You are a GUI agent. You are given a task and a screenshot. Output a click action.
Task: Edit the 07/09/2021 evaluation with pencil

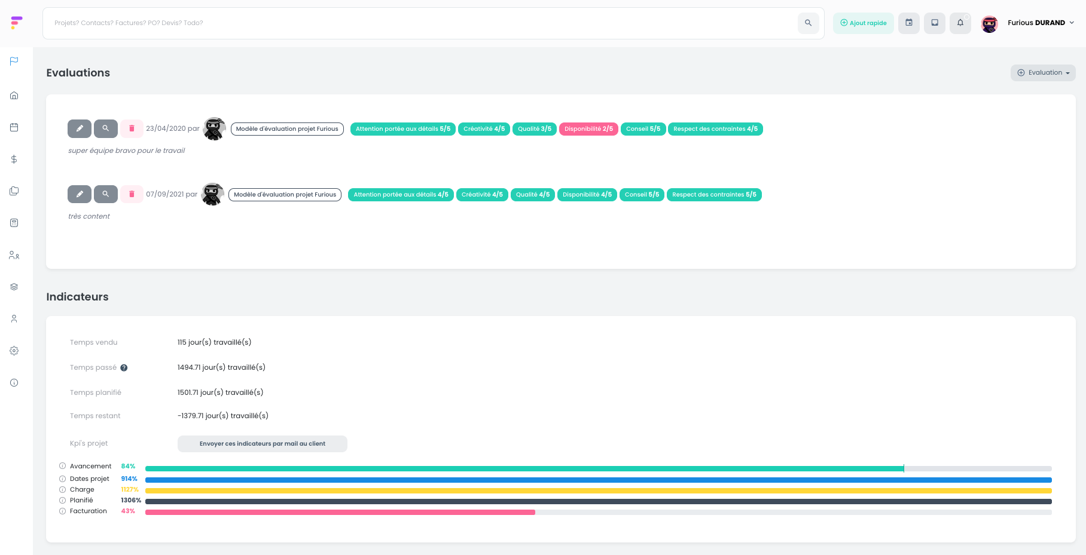80,194
